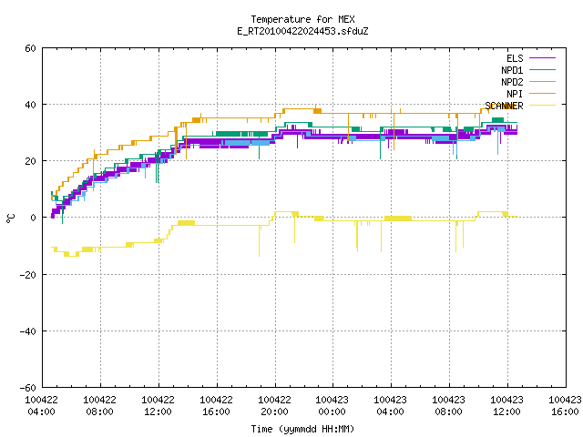Viewport: 583px width, 437px height.
Task: Click the y-axis label -60
Action: point(28,388)
